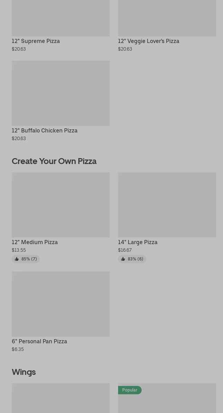Viewport: 223px width, 413px height.
Task: Open the 12" Supreme Pizza item title
Action: pyautogui.click(x=36, y=41)
